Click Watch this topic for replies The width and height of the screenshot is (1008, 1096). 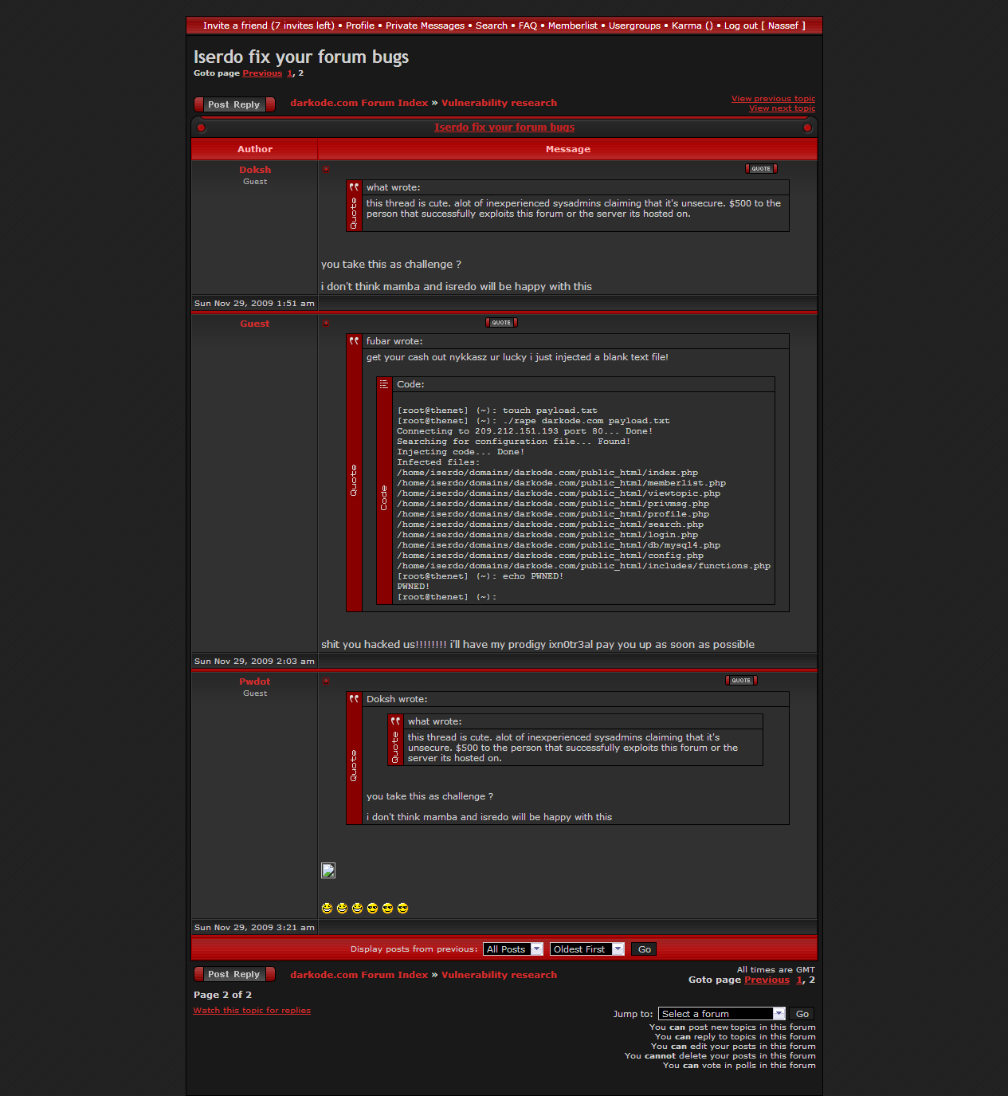click(x=252, y=1011)
